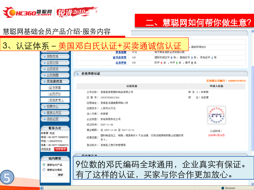Screen dimensions: 254x190
Task: Open the 详细信息 contact link
Action: point(46,149)
